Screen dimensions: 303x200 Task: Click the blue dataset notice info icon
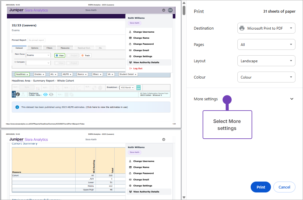pos(18,107)
